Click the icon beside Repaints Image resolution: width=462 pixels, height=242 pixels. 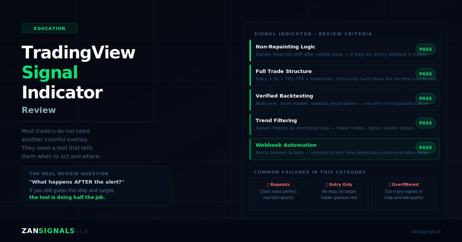click(x=268, y=185)
